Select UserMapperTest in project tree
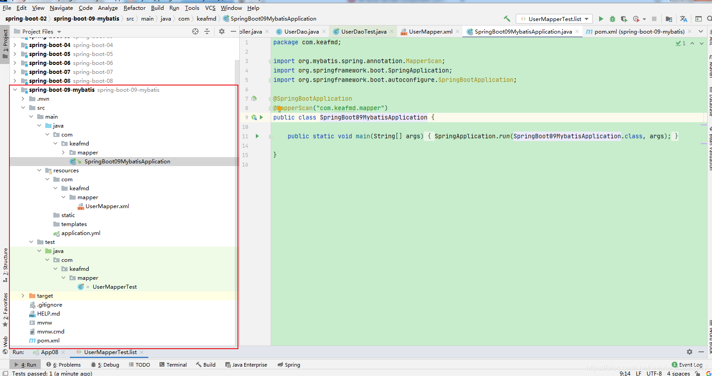712x376 pixels. coord(115,286)
